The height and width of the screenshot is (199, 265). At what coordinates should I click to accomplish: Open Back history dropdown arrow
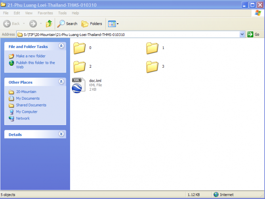coord(24,24)
